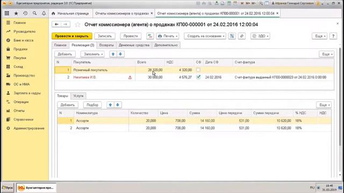Open the Начальная страница tab
344x193 pixels.
(70, 13)
